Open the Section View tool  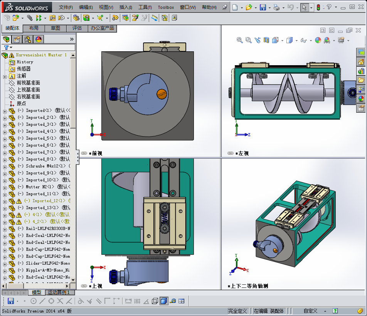[266, 40]
